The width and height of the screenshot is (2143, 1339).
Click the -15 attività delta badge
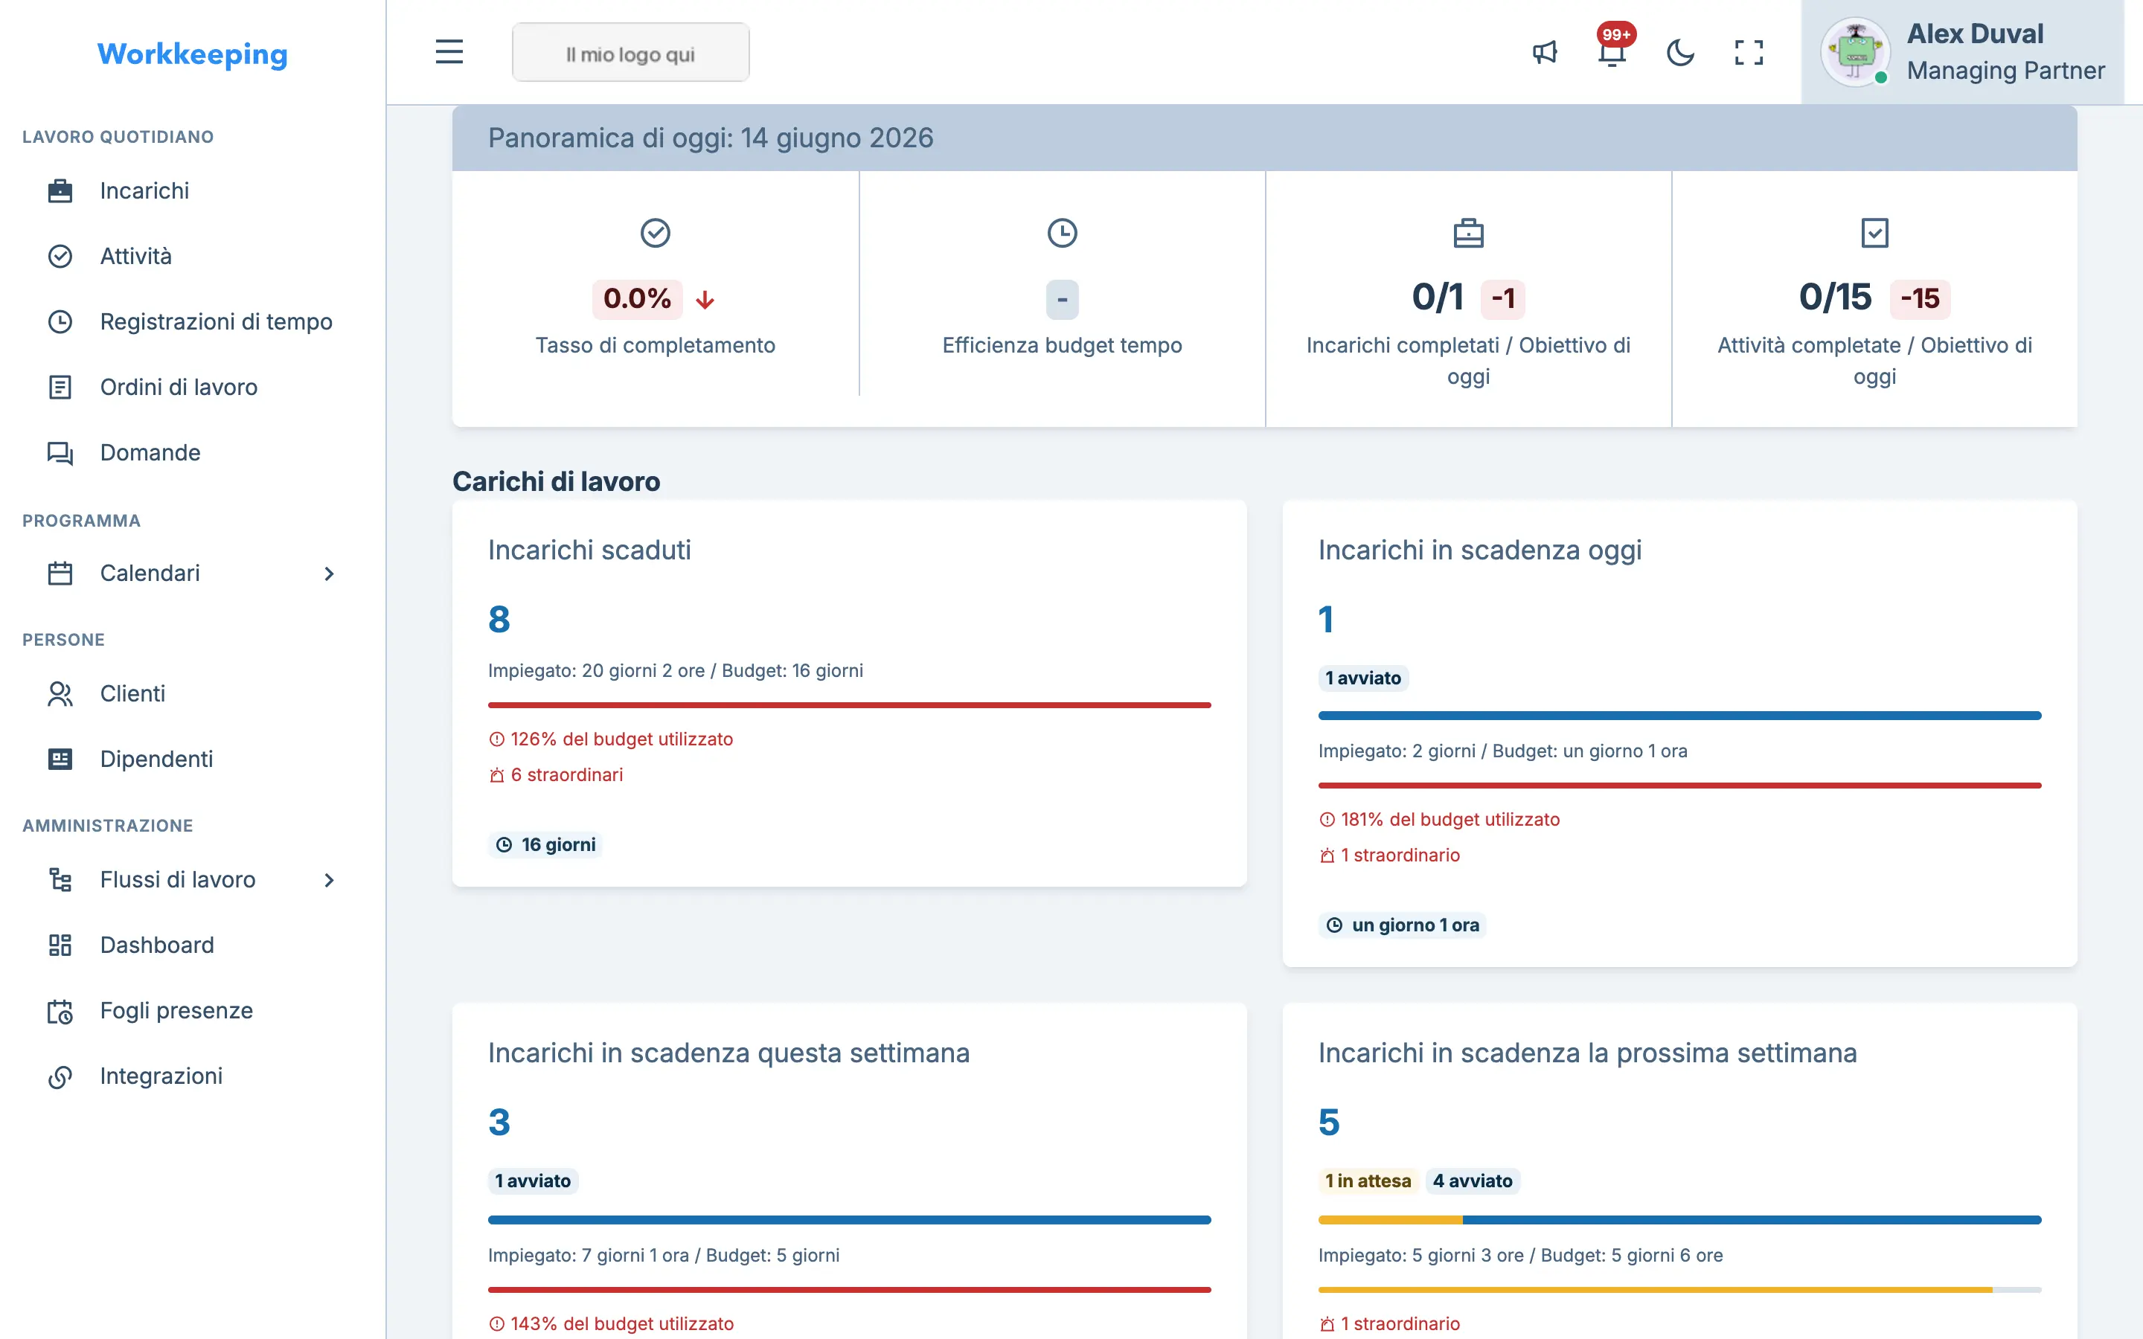[x=1920, y=298]
